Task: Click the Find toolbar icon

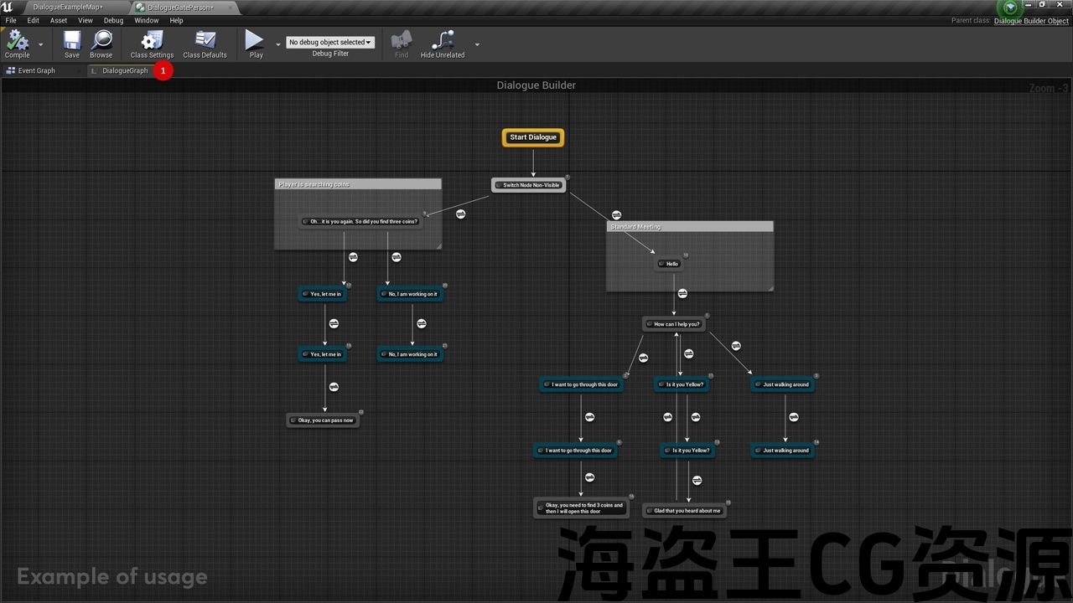Action: [402, 40]
